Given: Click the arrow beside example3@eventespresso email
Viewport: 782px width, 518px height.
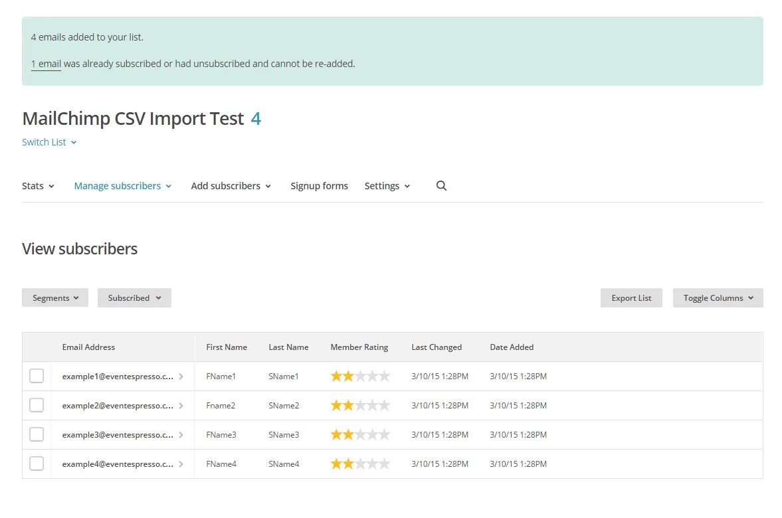Looking at the screenshot, I should (x=181, y=435).
